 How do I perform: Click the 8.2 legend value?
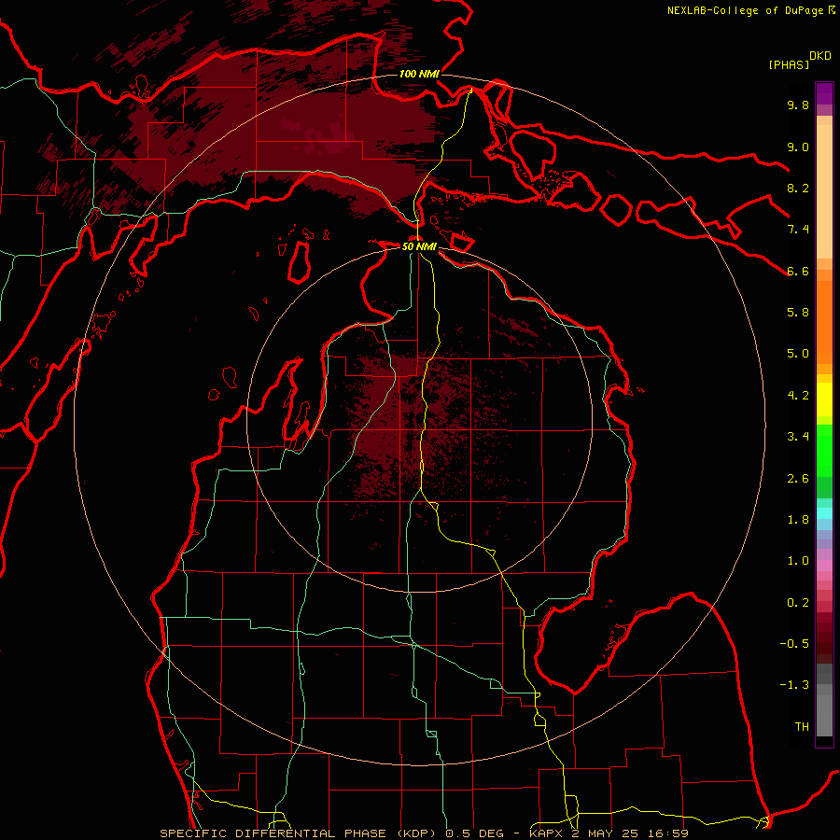point(798,188)
